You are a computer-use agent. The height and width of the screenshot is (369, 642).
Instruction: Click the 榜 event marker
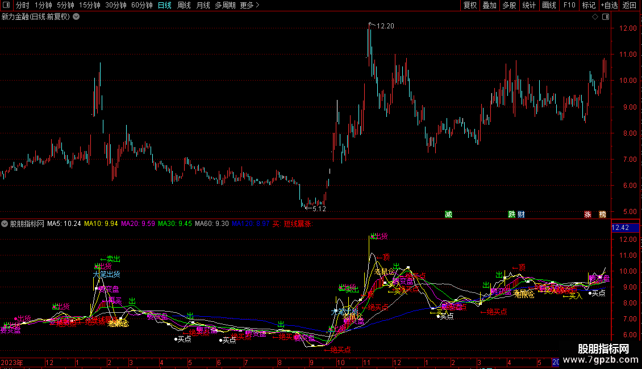(x=602, y=215)
